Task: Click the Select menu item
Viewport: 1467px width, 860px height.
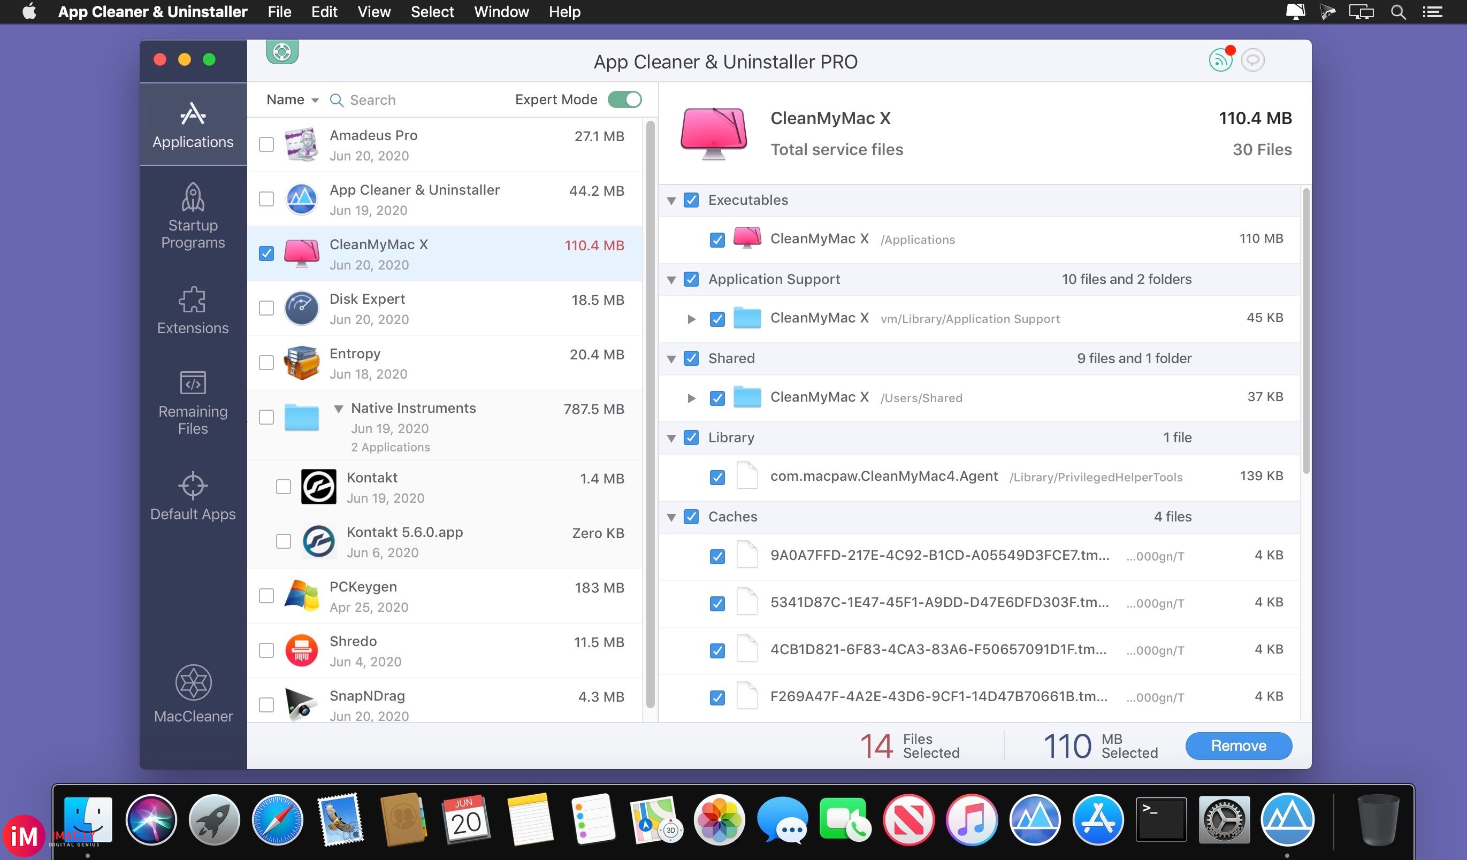Action: click(x=433, y=11)
